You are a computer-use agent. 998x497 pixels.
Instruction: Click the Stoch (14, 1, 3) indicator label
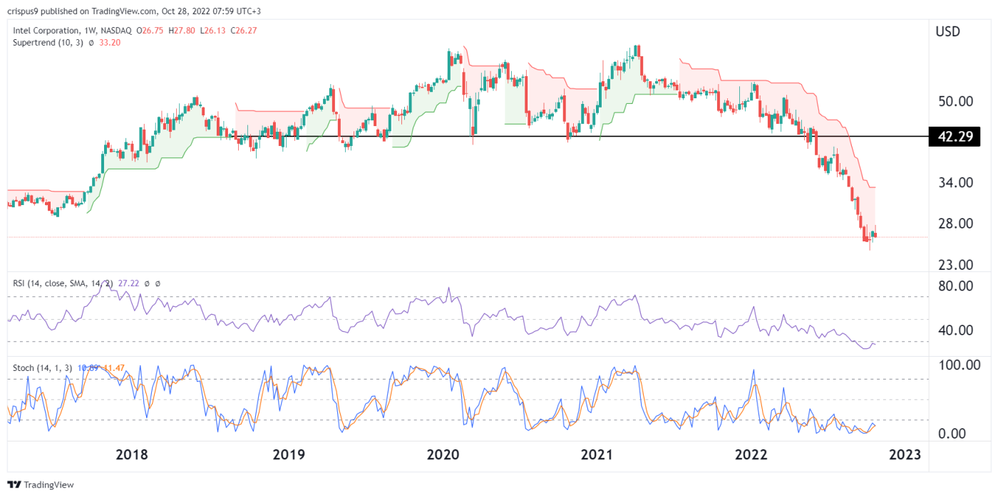coord(43,365)
